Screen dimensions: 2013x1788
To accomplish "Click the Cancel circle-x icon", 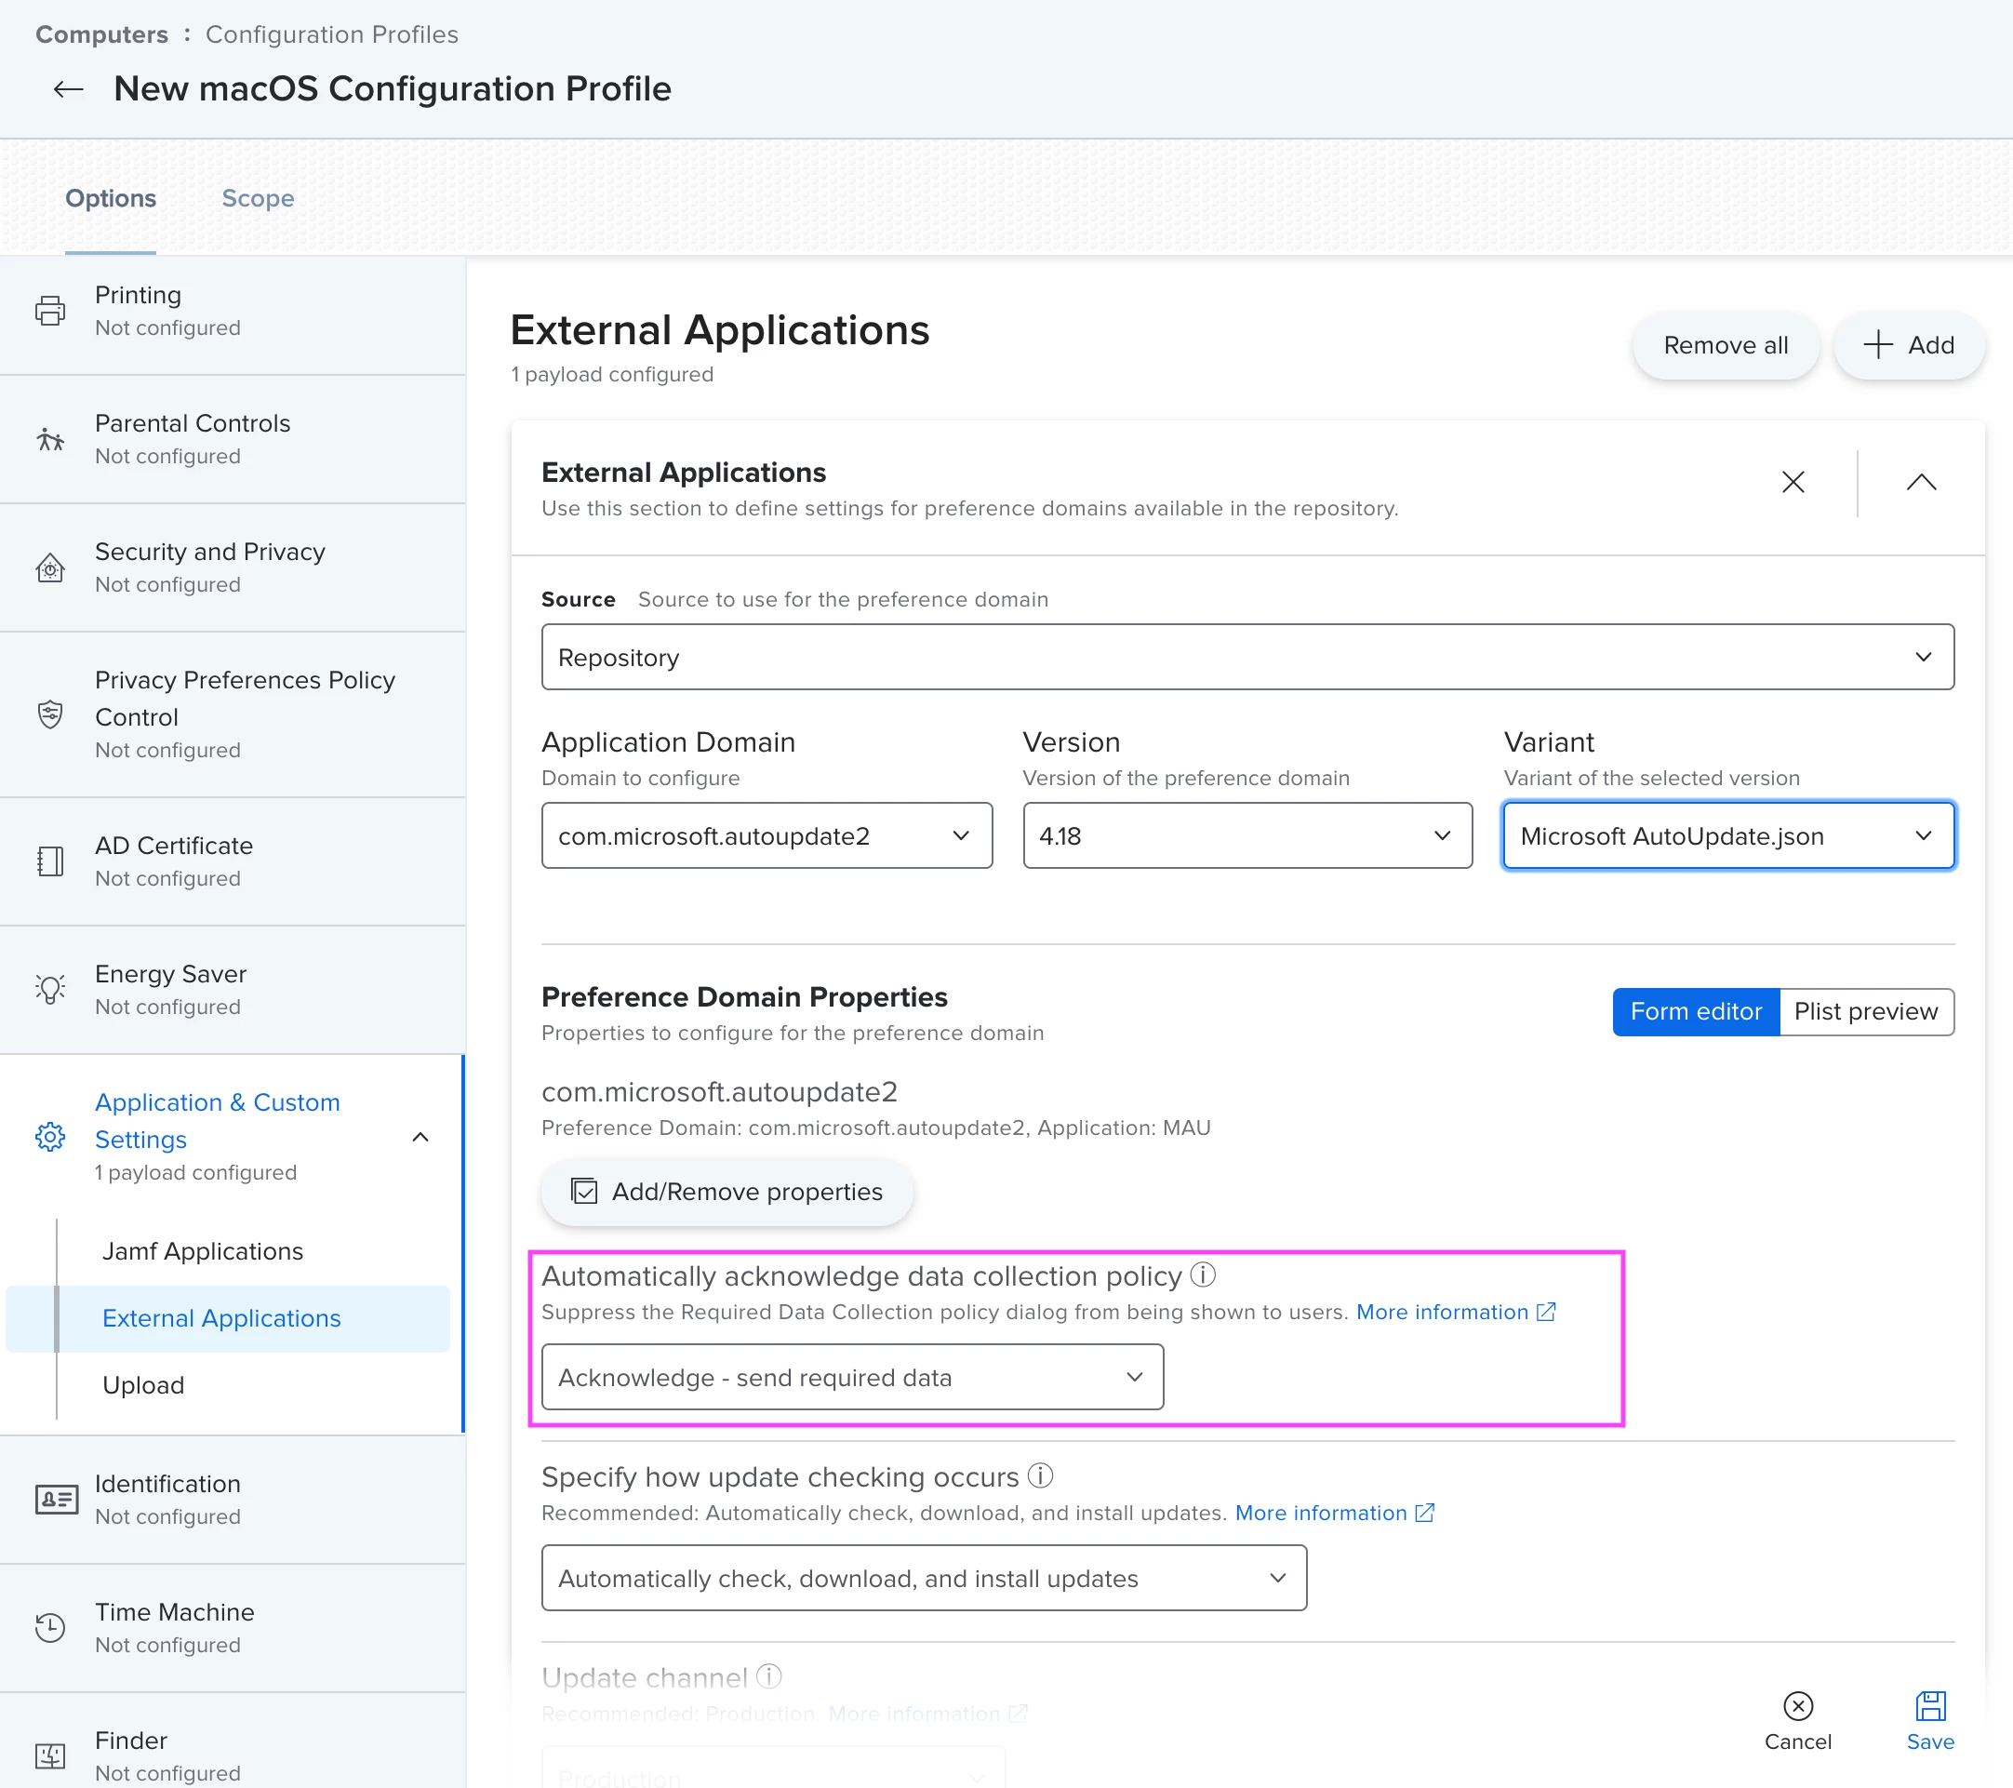I will tap(1798, 1705).
